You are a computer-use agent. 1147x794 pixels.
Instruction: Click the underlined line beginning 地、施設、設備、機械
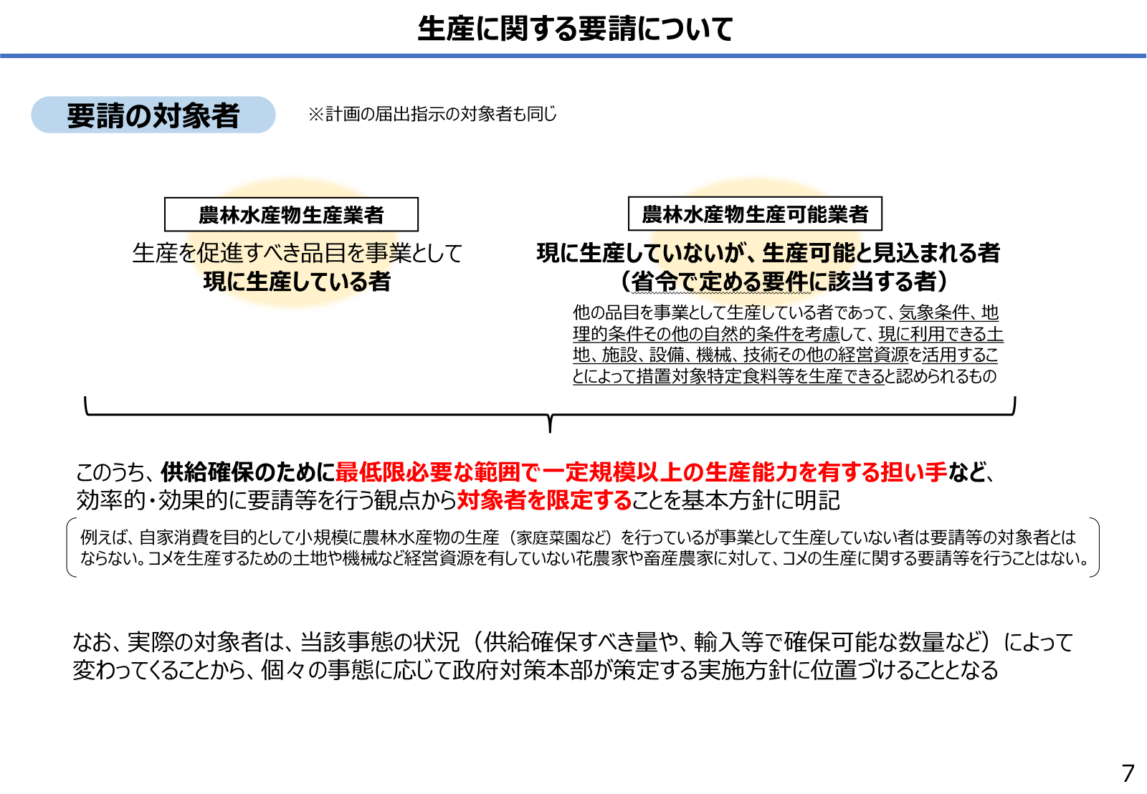point(785,355)
